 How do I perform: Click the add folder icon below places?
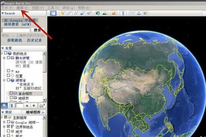pos(42,105)
